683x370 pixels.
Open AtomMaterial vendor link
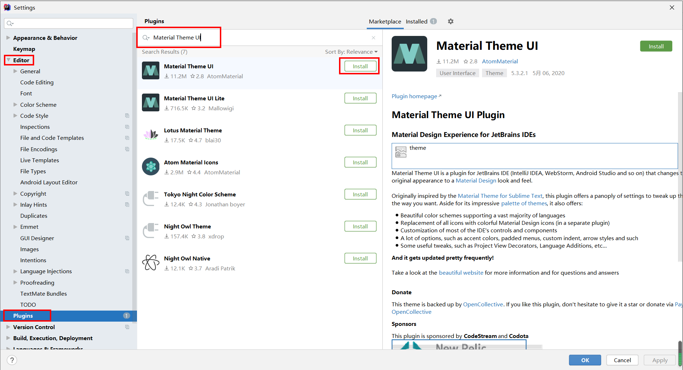(x=500, y=62)
